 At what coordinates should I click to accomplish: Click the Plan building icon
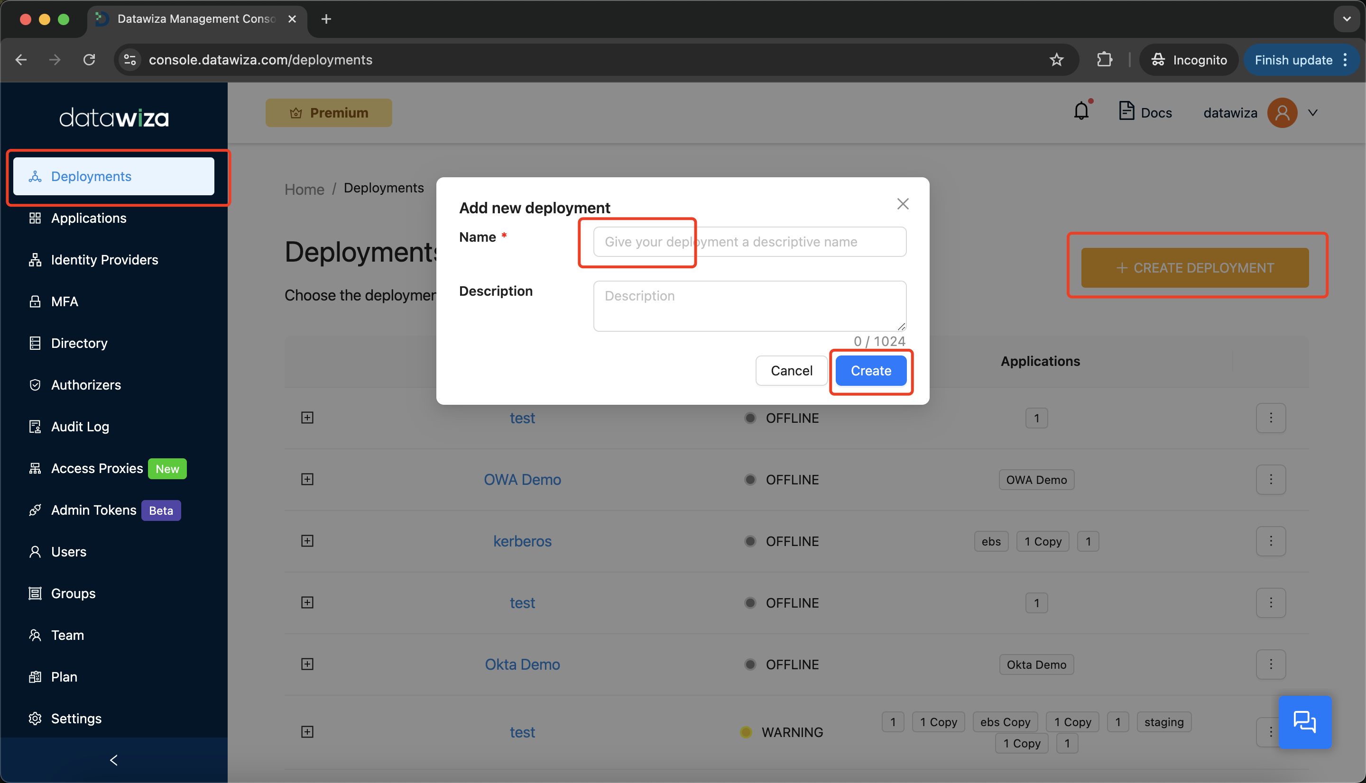(35, 676)
